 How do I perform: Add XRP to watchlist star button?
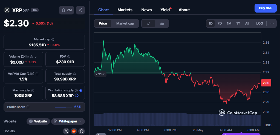click(x=67, y=10)
